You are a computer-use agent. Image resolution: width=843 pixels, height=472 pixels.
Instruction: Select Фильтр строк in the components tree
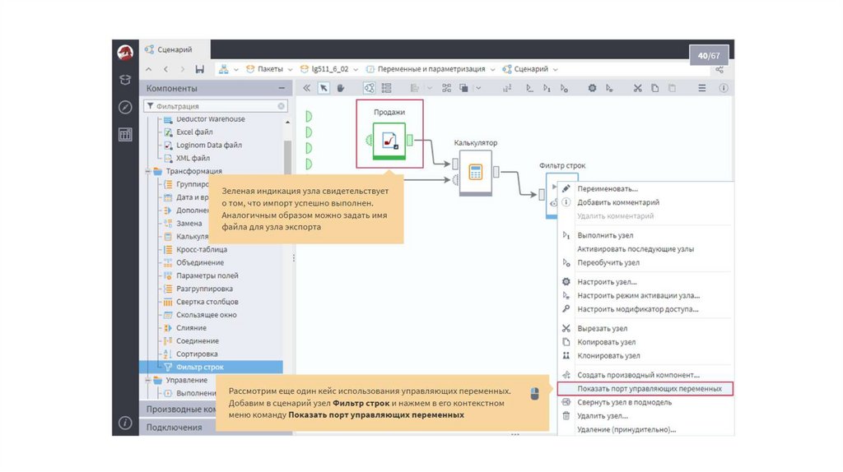199,367
